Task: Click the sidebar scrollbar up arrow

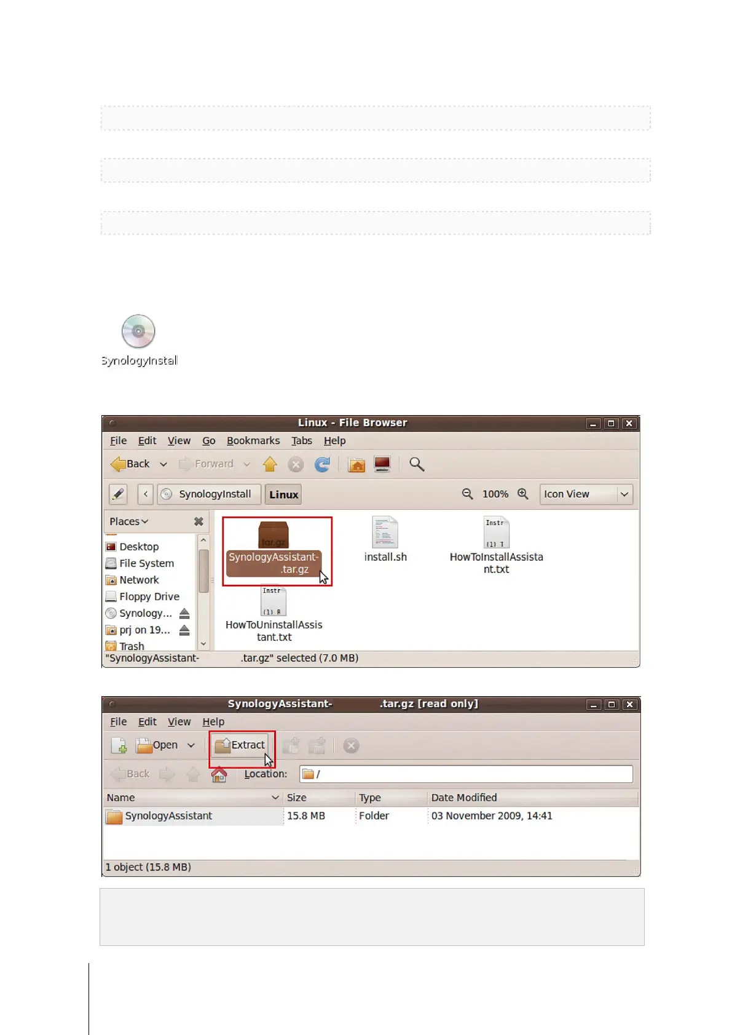Action: (x=203, y=540)
